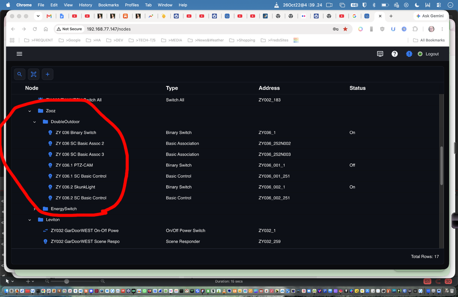Open the History menu
Screen dimensions: 458x297
click(x=85, y=5)
